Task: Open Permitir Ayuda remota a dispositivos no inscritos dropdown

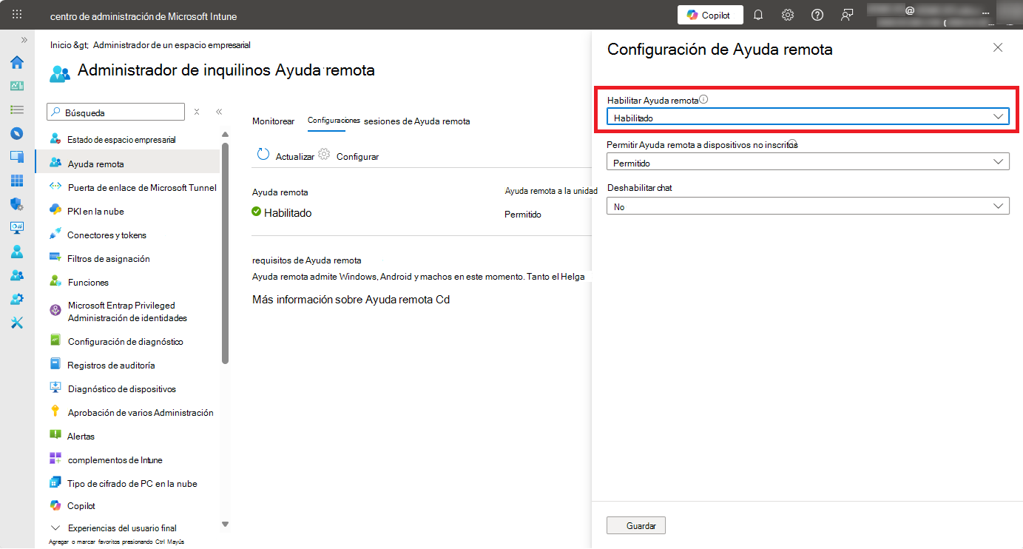Action: 808,162
